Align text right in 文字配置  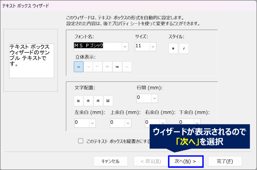(x=98, y=101)
